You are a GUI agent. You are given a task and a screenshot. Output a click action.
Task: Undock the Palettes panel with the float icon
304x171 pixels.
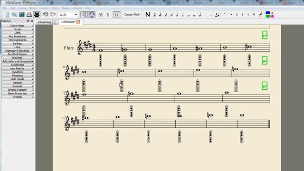(x=28, y=21)
